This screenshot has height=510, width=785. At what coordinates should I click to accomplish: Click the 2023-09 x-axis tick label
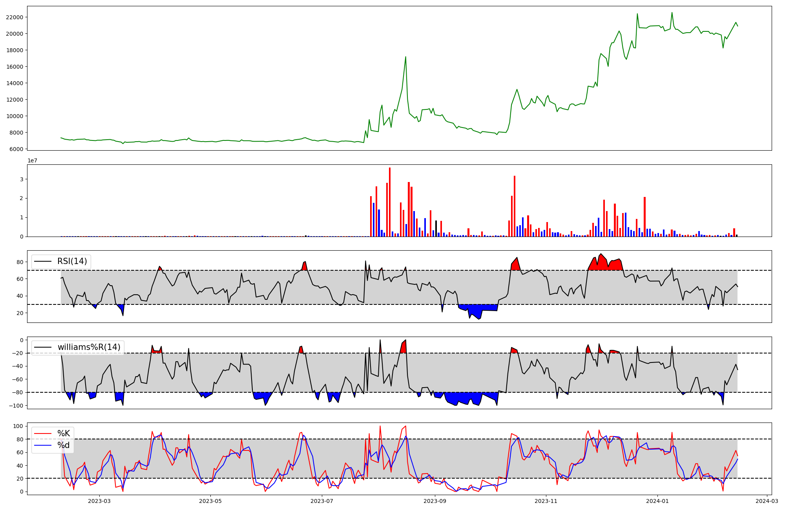(x=435, y=501)
